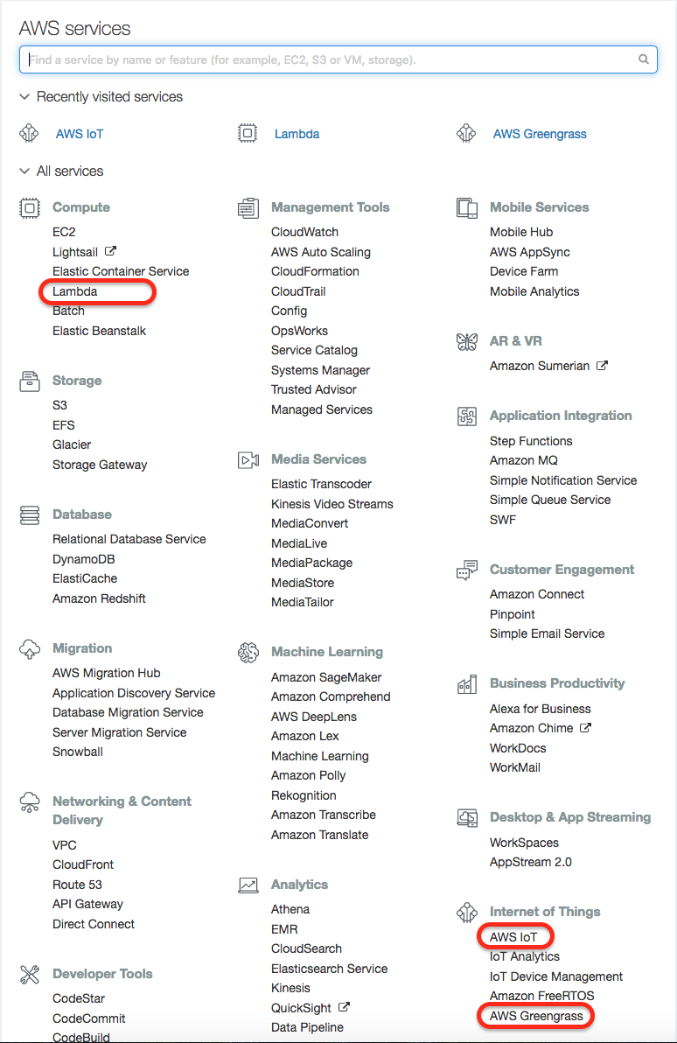Open the Amazon SageMaker service
The image size is (677, 1043).
326,677
